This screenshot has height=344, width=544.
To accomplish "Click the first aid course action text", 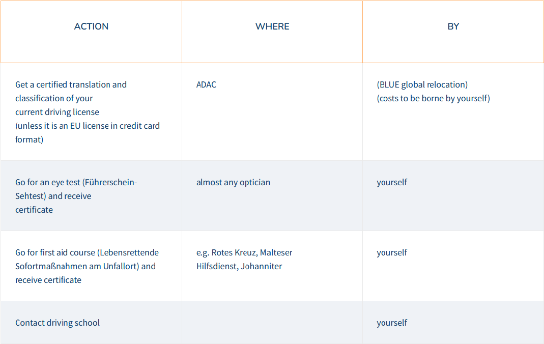I will (x=87, y=266).
